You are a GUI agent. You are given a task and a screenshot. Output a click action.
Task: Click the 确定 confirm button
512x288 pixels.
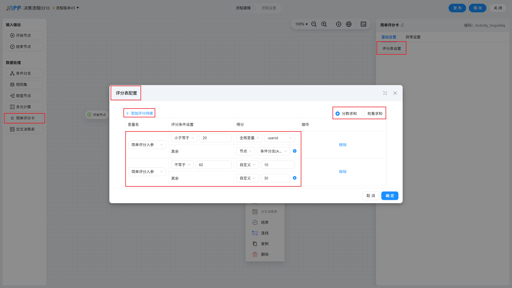click(390, 196)
